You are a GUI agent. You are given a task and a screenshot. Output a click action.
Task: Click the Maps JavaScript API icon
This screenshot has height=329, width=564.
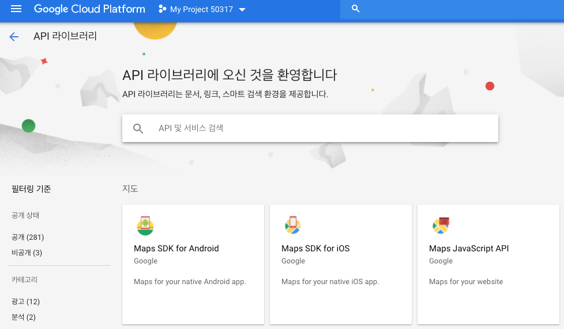[441, 225]
